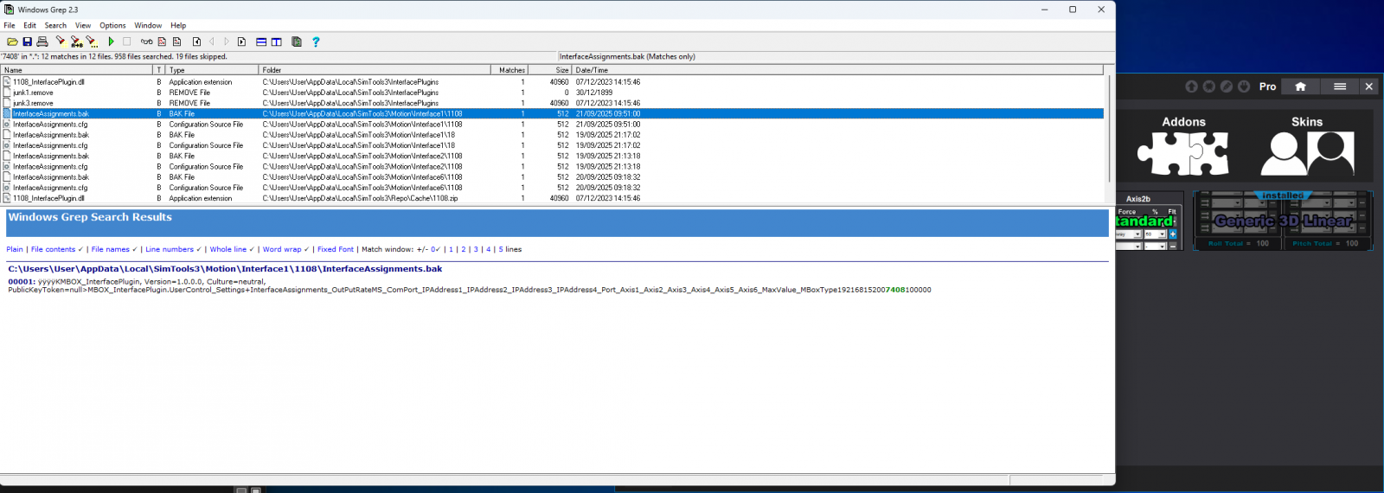Sort list by Name column header
Screen dimensions: 1384x493
pyautogui.click(x=77, y=70)
